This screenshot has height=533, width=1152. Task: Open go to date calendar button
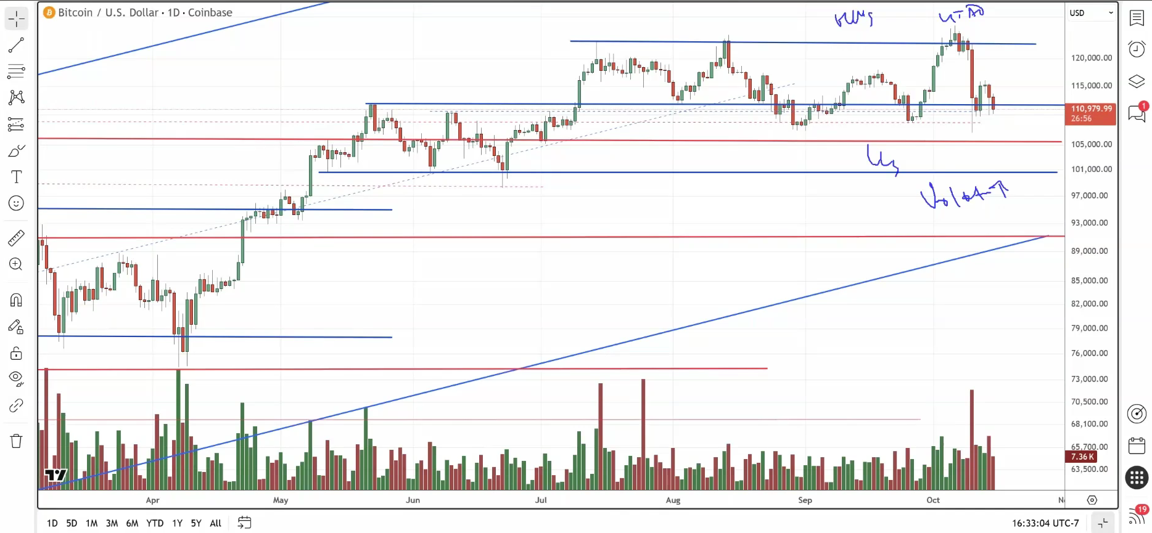[245, 523]
